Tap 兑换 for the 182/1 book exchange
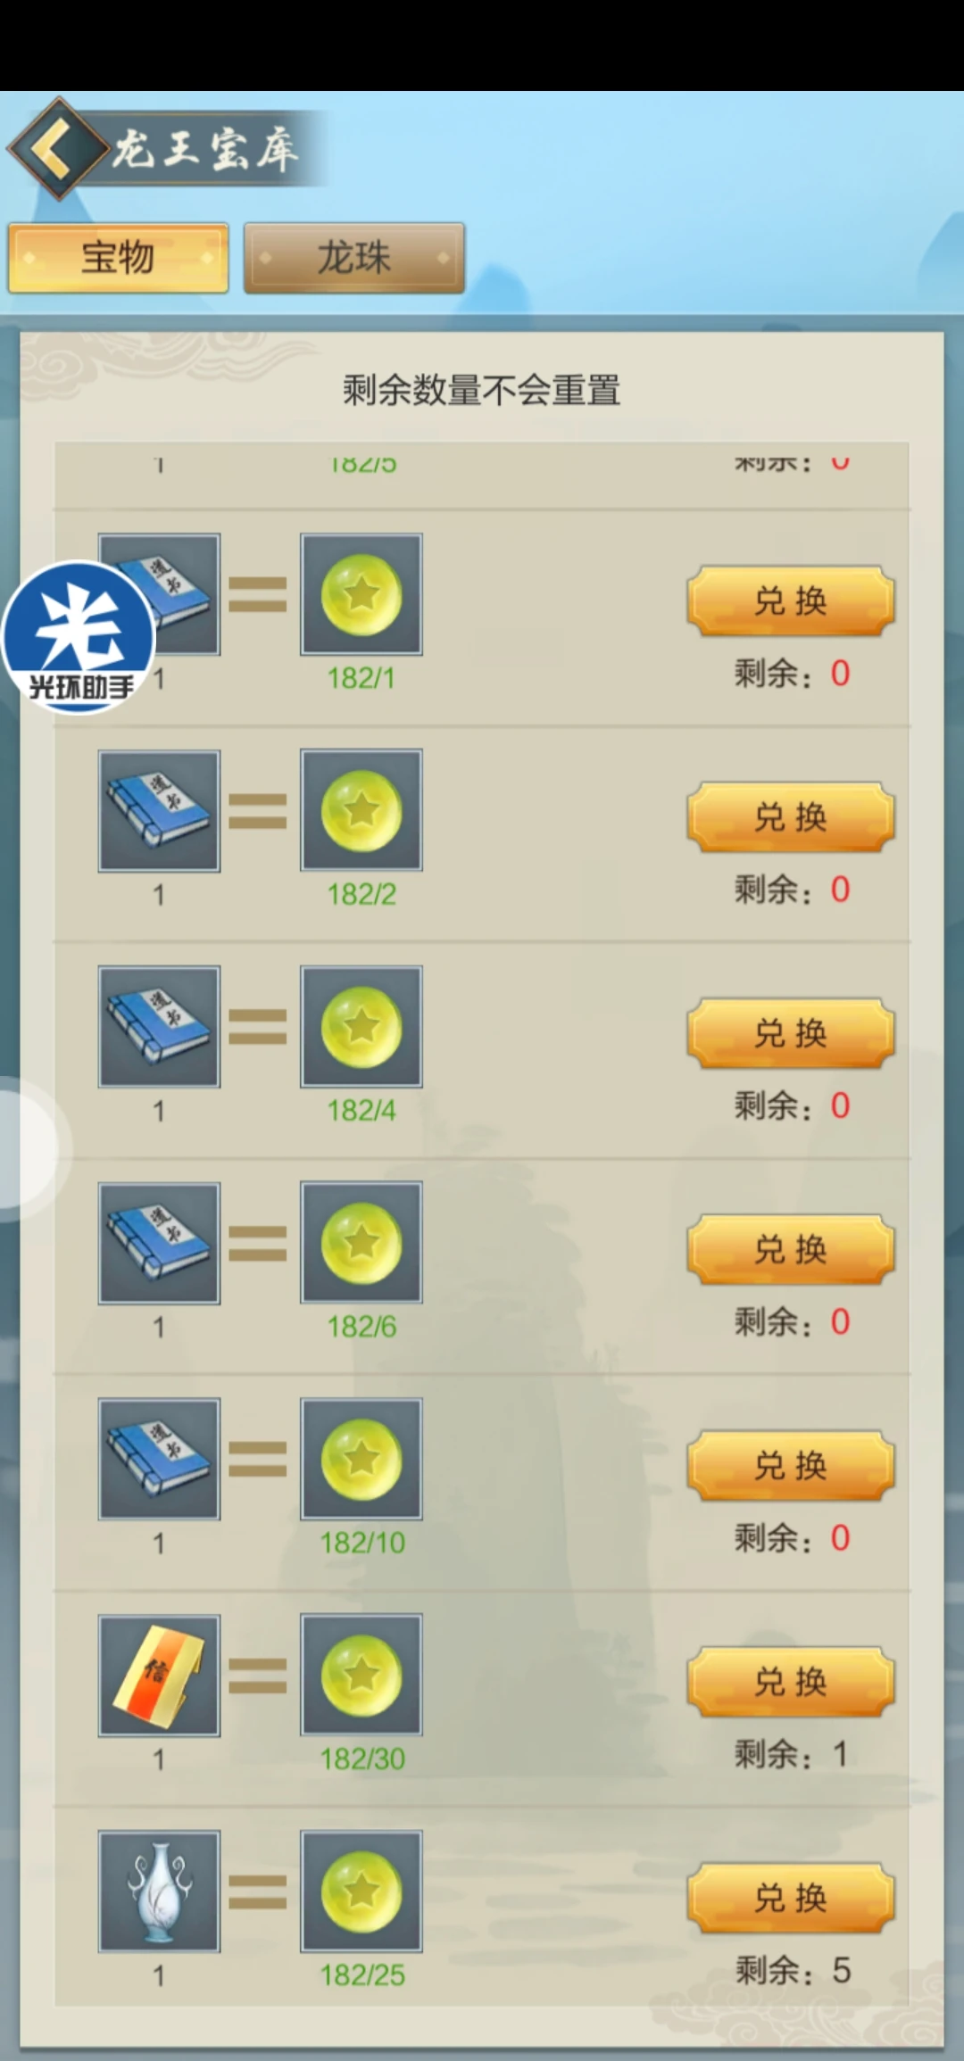Screen dimensions: 964x2061 [x=791, y=600]
